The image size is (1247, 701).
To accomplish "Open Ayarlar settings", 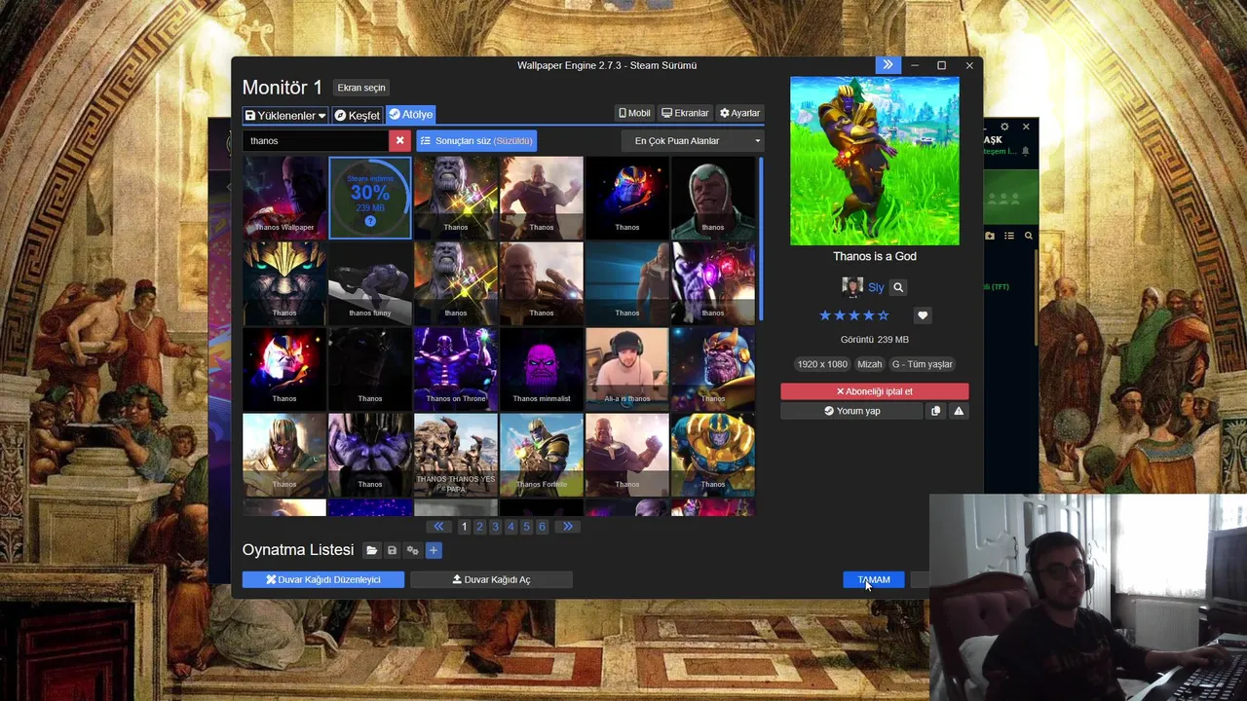I will point(739,113).
